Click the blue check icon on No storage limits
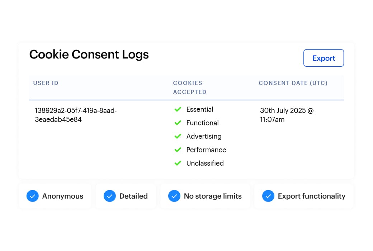 174,196
